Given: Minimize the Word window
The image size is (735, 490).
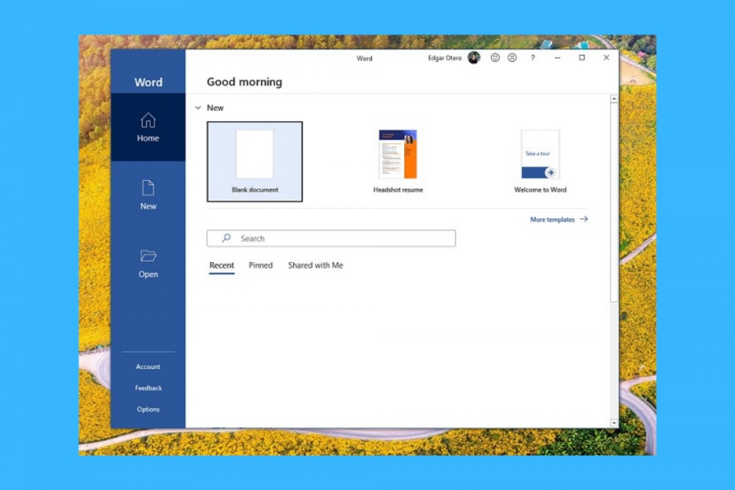Looking at the screenshot, I should click(558, 58).
